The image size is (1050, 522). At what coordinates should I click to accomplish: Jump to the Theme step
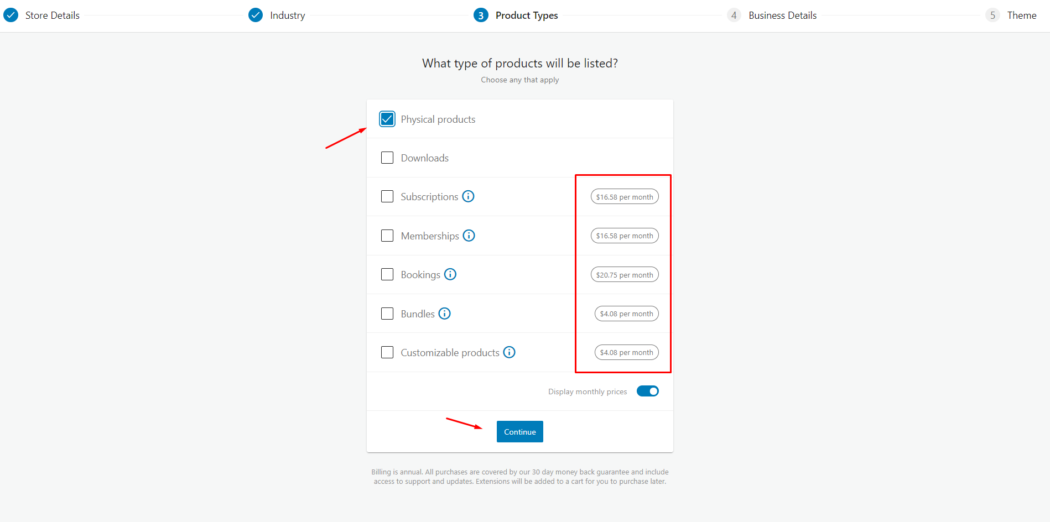coord(1021,15)
